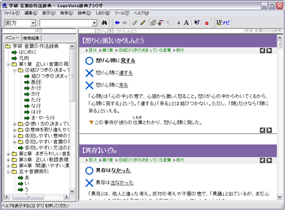This screenshot has height=210, width=285.
Task: Open the 前方 search mode dropdown
Action: 33,23
